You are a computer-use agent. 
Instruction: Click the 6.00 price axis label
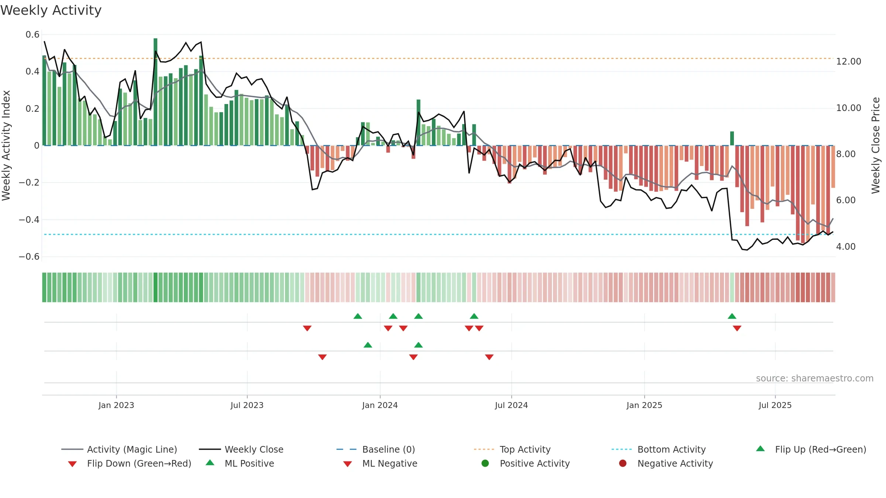pyautogui.click(x=846, y=200)
